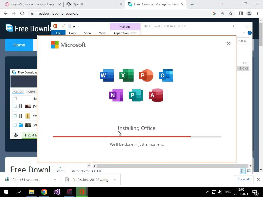Screen dimensions: 263x197
Task: Open ENG language switcher in tray
Action: point(228,192)
